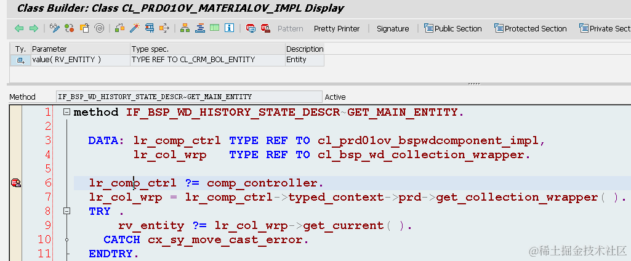The width and height of the screenshot is (631, 261).
Task: Collapse the method block on line 1
Action: tap(67, 112)
